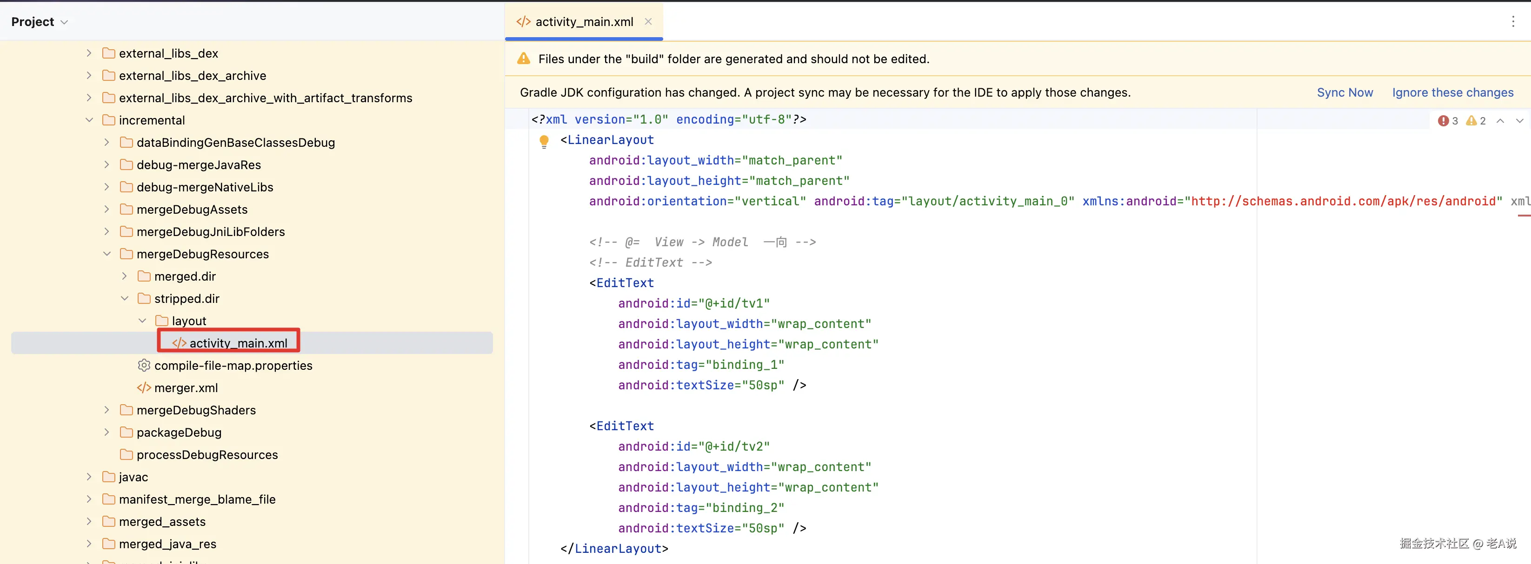Open the editor tab options menu
This screenshot has width=1531, height=564.
(x=1512, y=22)
